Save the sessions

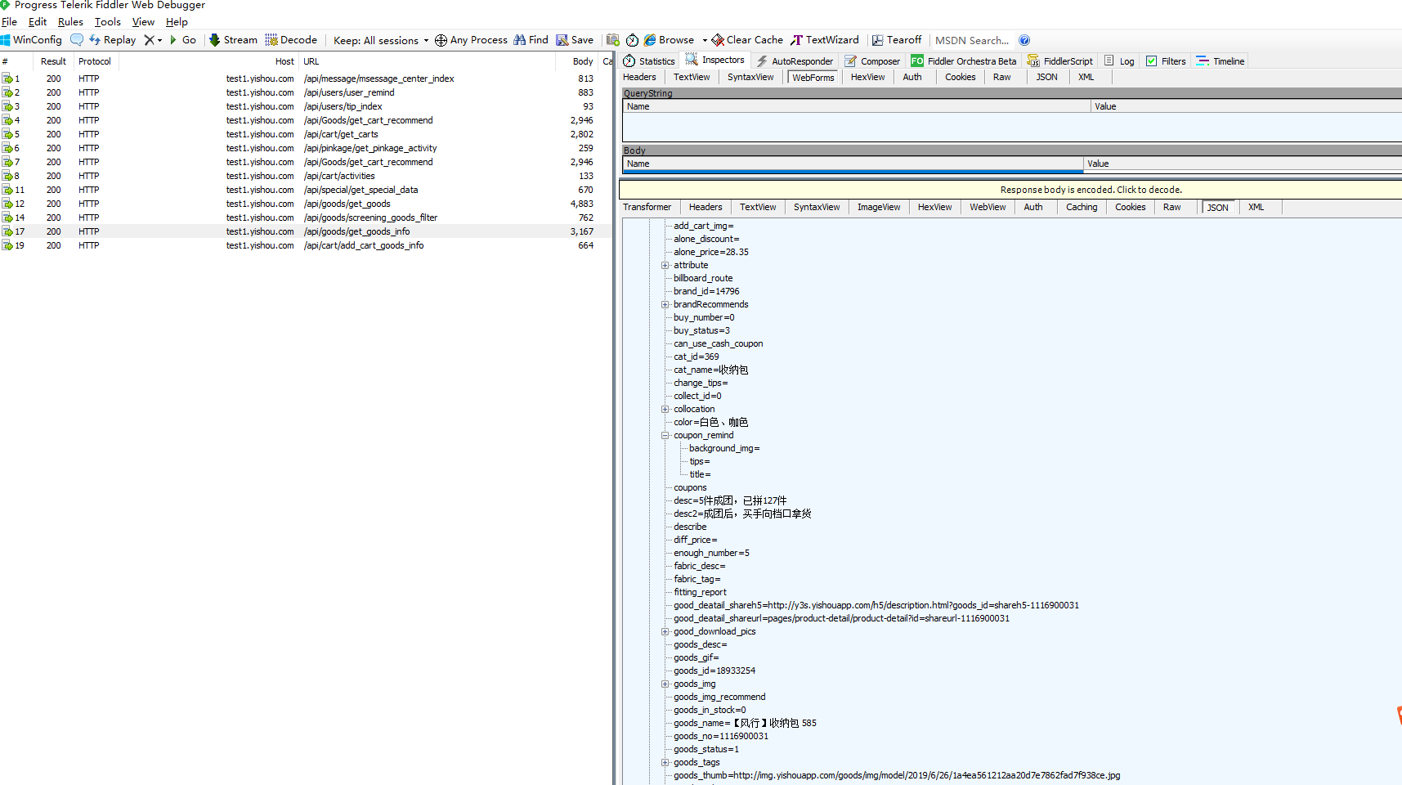(575, 40)
